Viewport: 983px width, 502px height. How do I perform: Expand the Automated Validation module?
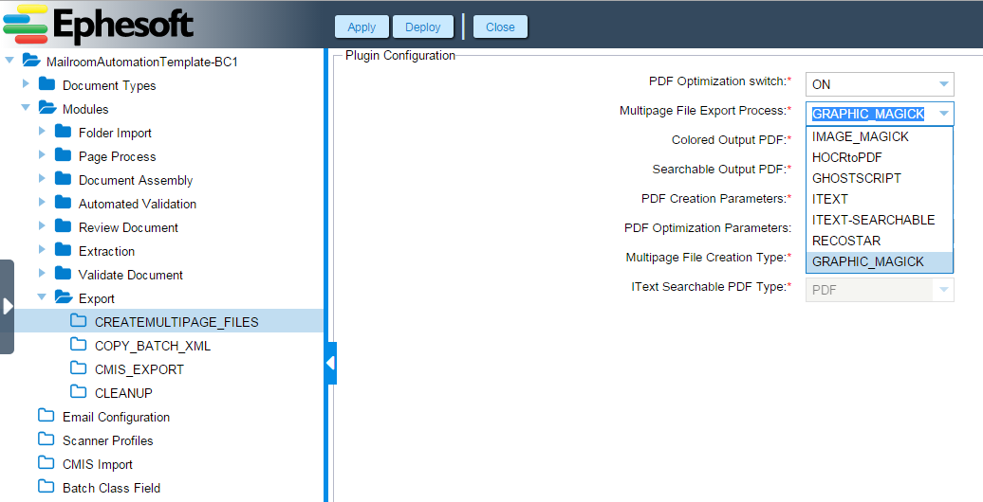pyautogui.click(x=42, y=203)
